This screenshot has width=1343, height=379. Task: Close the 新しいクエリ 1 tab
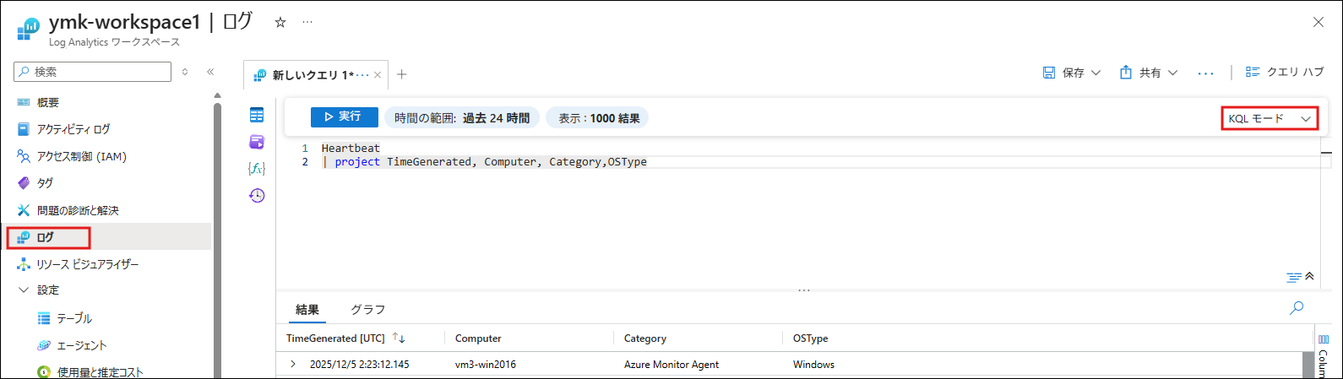click(x=378, y=75)
